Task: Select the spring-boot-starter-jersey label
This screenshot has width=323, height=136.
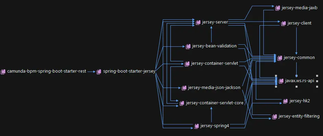Action: click(129, 72)
